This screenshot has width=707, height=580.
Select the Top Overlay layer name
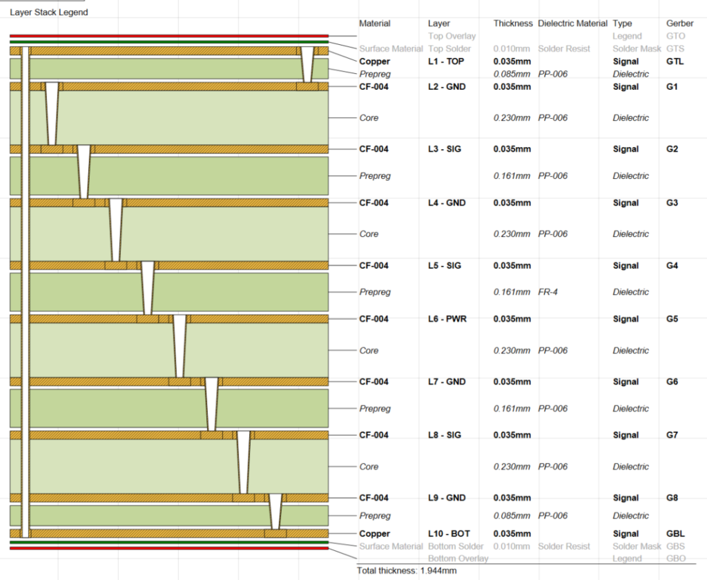click(452, 36)
